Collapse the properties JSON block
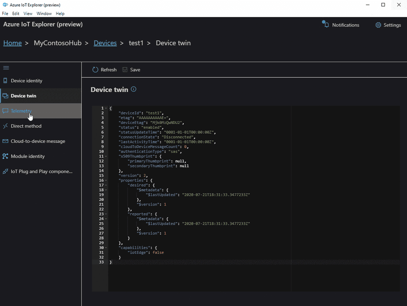Screen dimensions: 407x306 coord(106,180)
